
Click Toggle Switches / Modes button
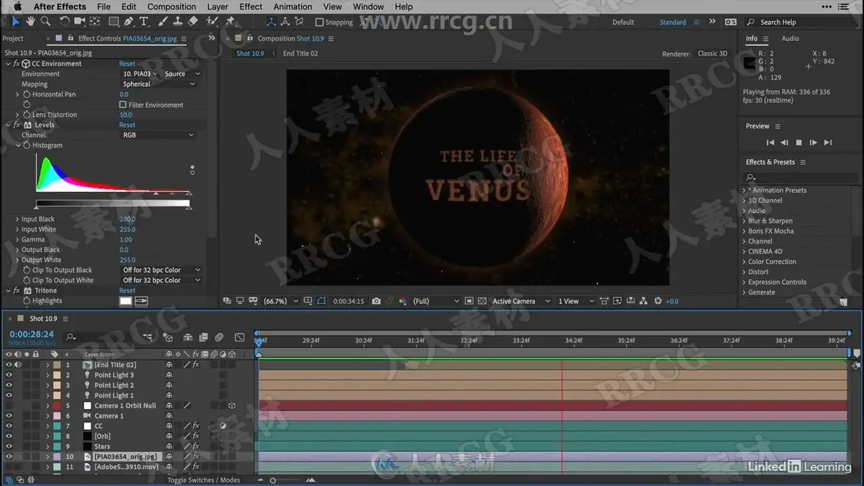204,480
